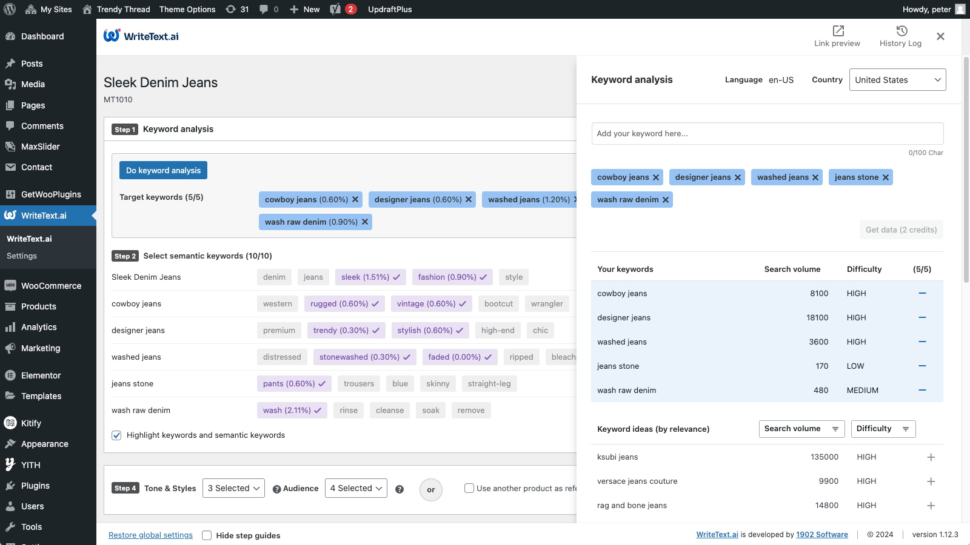Click the Add your keyword here field

coord(767,133)
